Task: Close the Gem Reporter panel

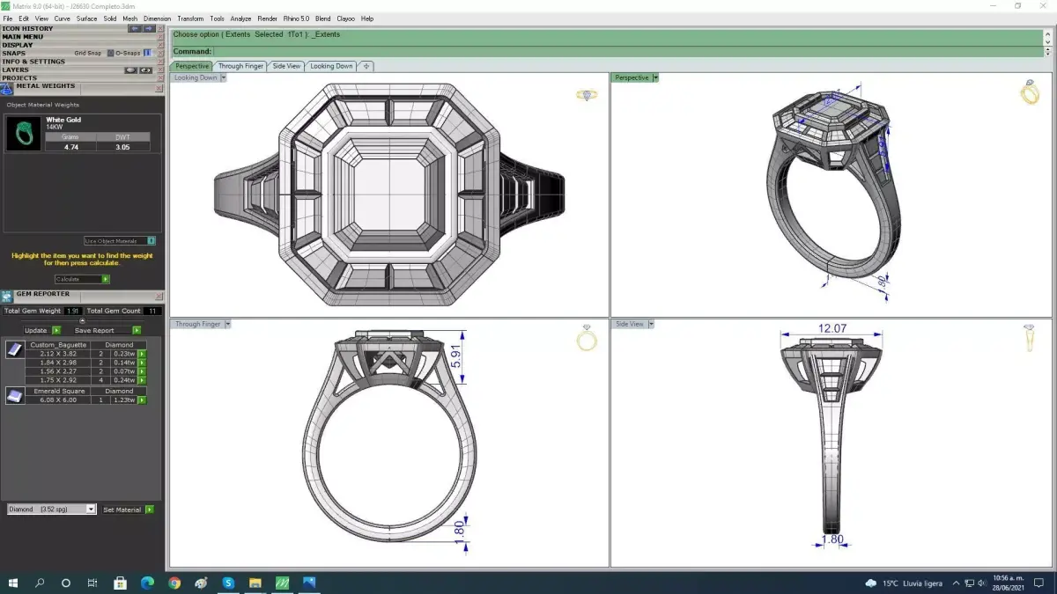Action: [159, 296]
